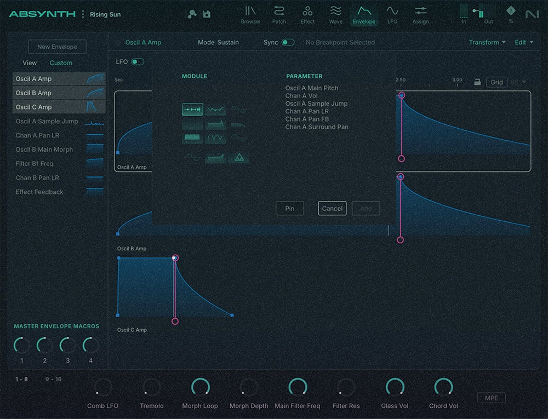Open the LFO page
548x419 pixels.
pos(392,14)
